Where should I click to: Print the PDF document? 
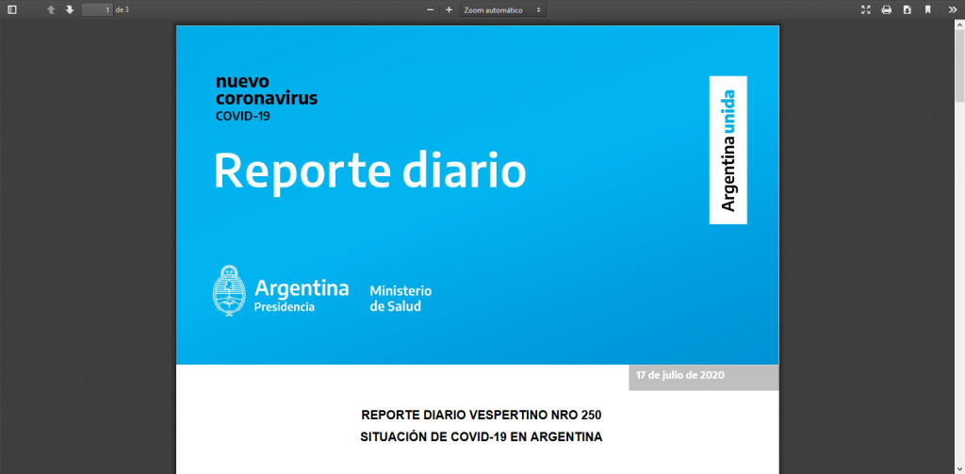click(886, 9)
